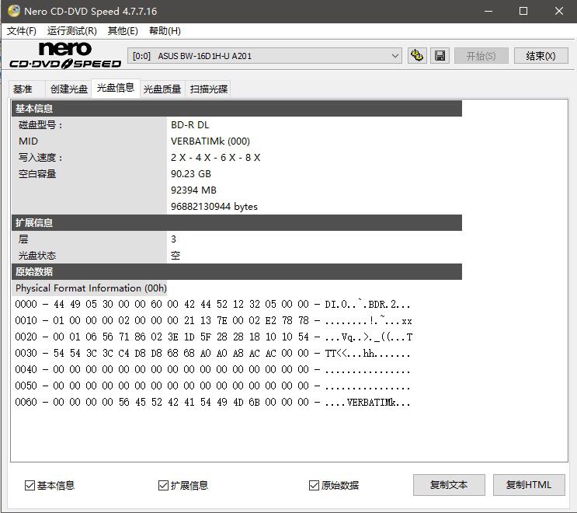
Task: Click the 结束(X) button
Action: [541, 56]
